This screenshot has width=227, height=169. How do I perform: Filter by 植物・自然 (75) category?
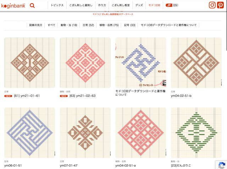click(x=109, y=25)
